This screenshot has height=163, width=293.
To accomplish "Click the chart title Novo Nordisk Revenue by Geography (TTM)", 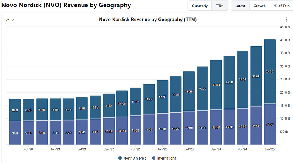I will point(148,20).
